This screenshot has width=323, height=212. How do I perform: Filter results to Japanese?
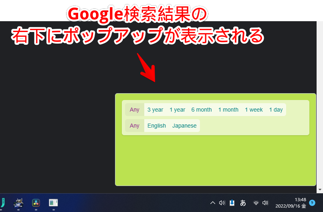pos(184,126)
